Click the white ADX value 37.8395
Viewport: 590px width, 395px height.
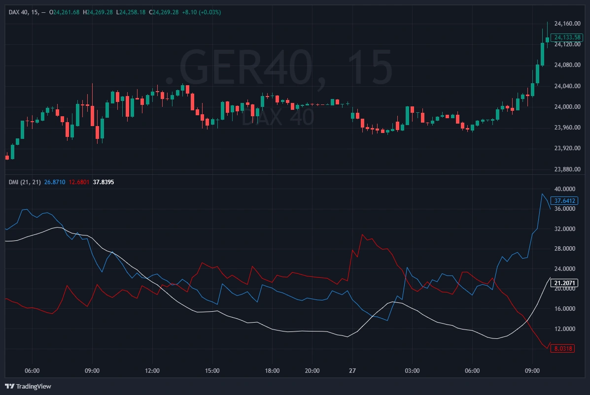coord(104,182)
